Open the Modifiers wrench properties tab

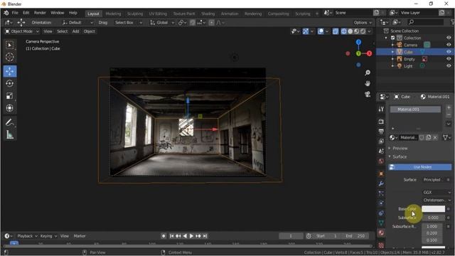tap(381, 183)
